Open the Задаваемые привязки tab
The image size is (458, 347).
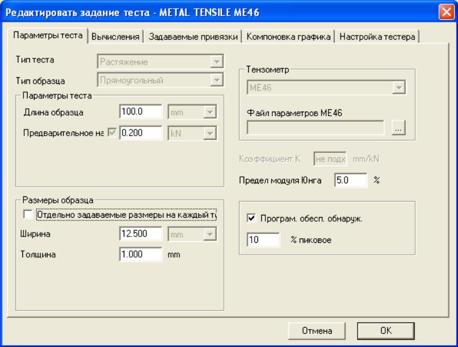[x=193, y=37]
